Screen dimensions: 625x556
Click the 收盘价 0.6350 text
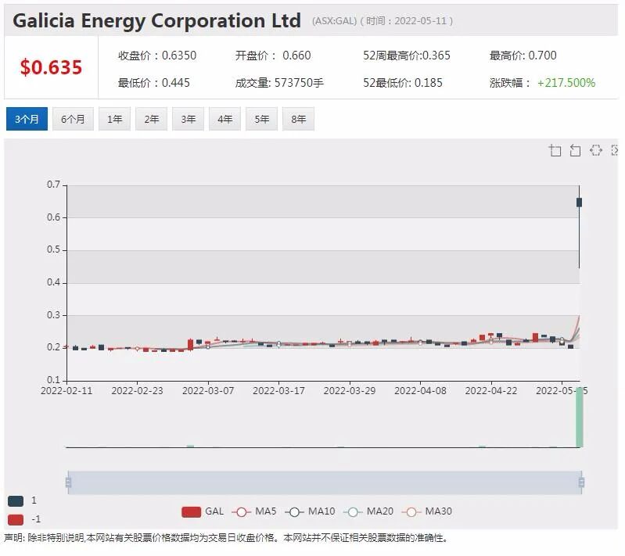pos(157,56)
